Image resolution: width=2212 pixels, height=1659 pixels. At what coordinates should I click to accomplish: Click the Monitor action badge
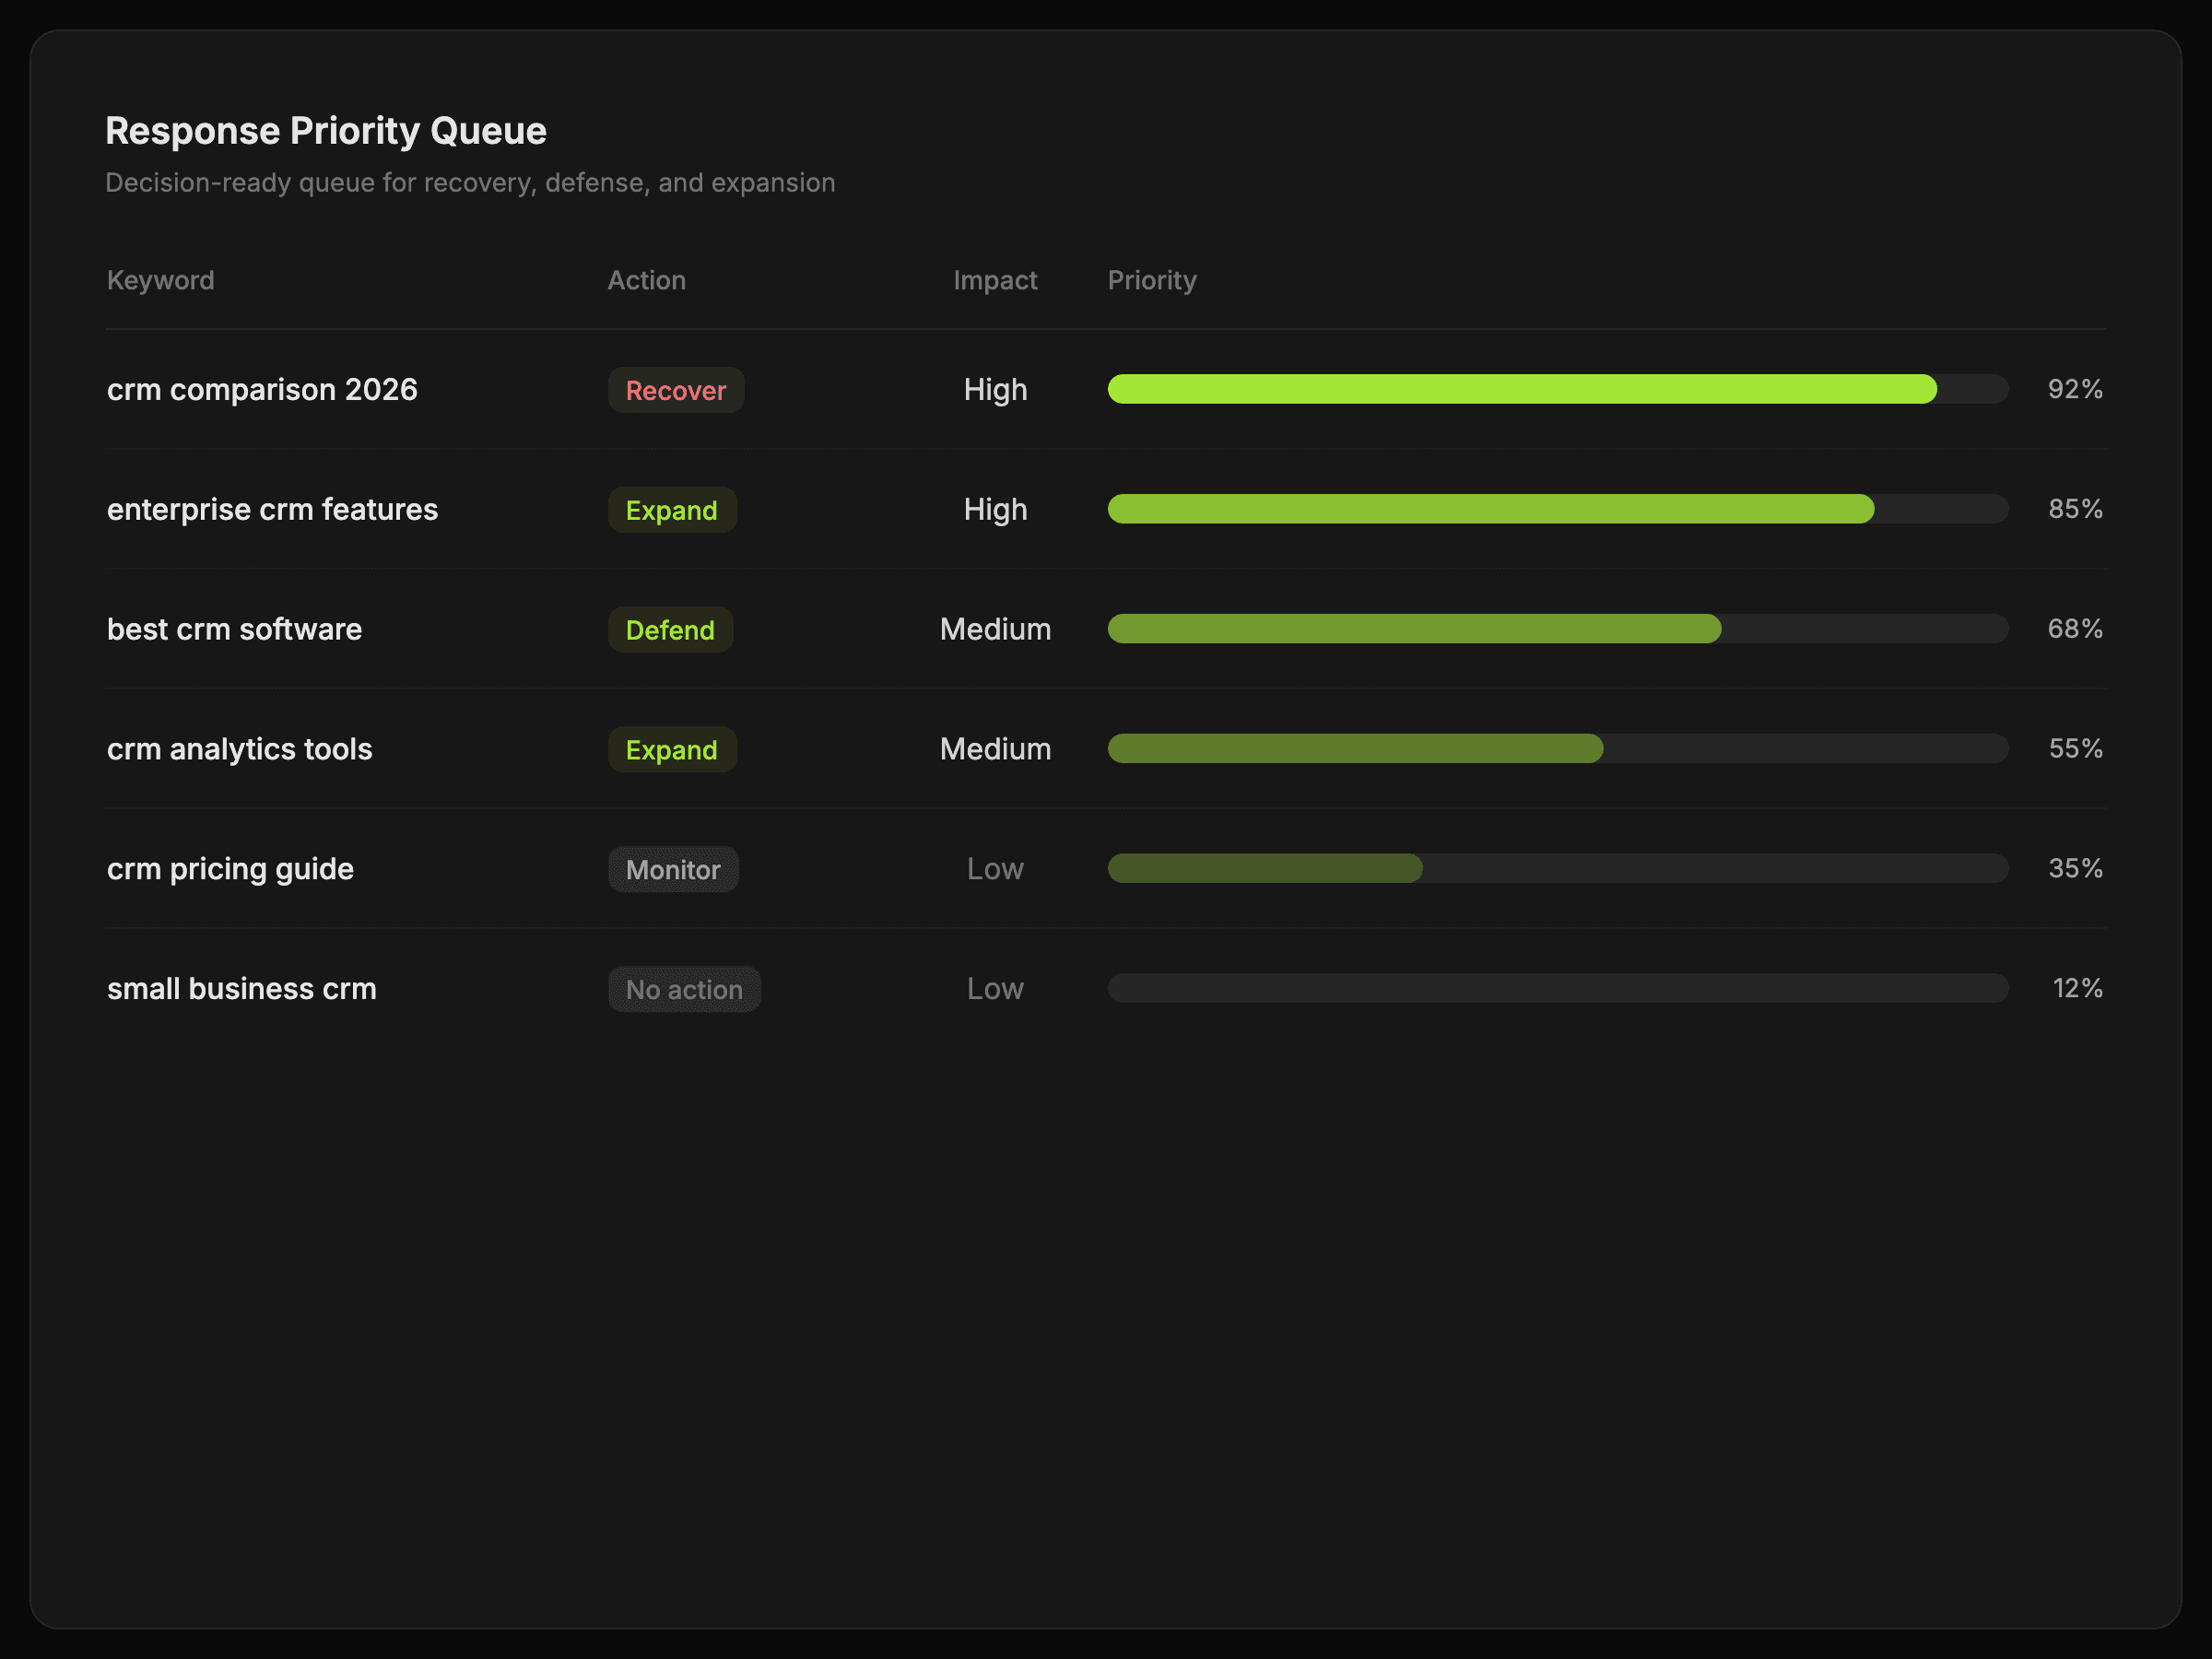pyautogui.click(x=672, y=870)
